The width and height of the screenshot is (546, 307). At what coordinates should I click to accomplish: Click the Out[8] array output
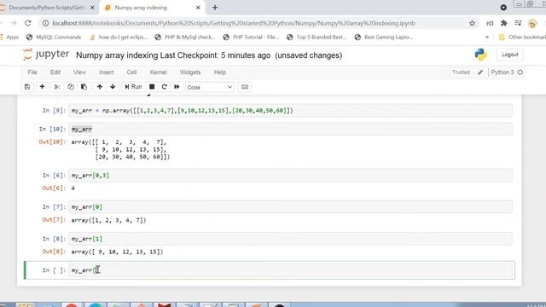(117, 252)
